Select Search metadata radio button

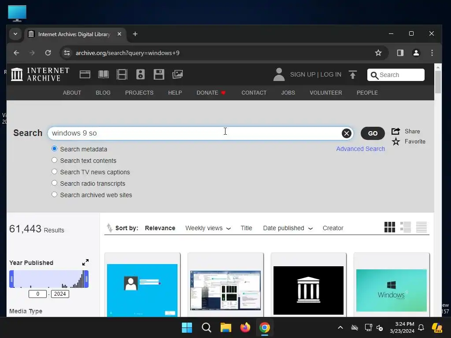click(54, 149)
